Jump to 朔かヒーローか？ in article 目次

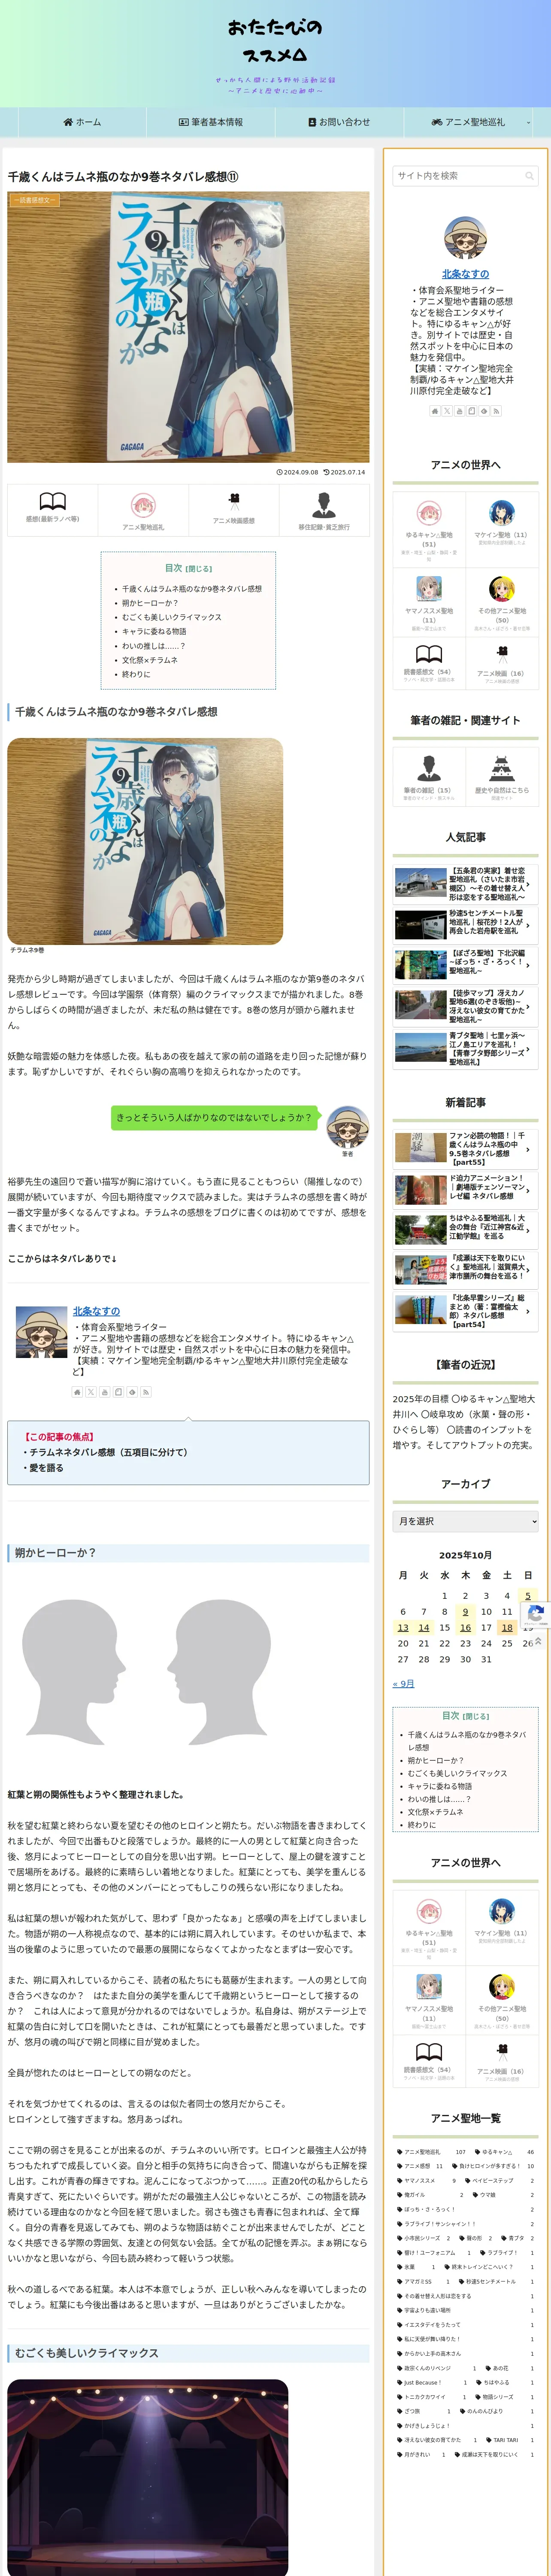150,603
